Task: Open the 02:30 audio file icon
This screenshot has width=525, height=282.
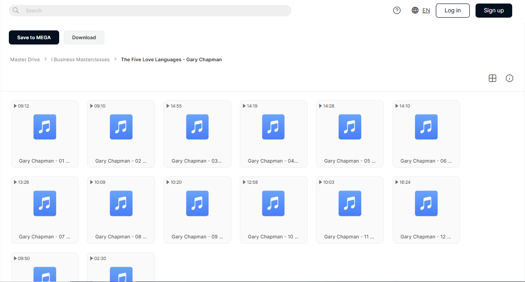Action: (121, 274)
